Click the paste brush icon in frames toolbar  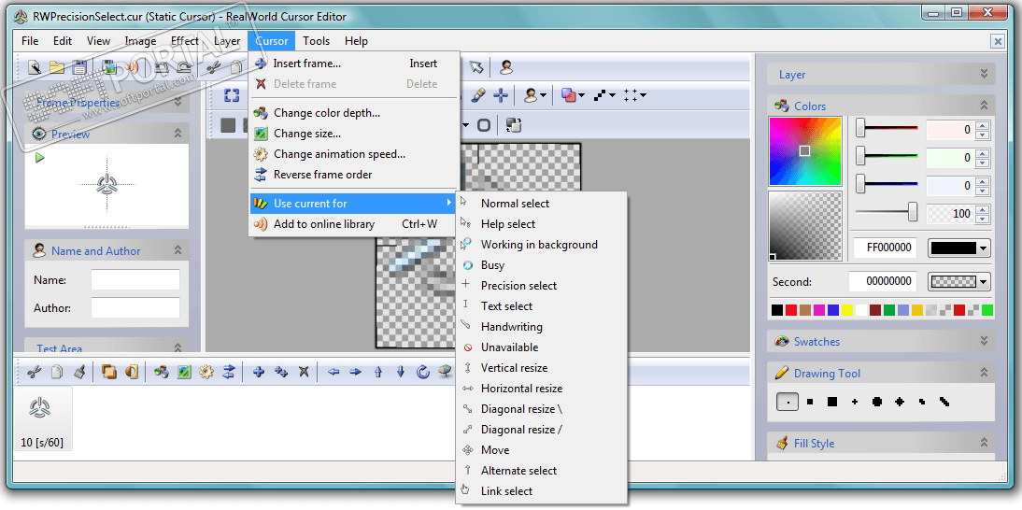coord(78,372)
